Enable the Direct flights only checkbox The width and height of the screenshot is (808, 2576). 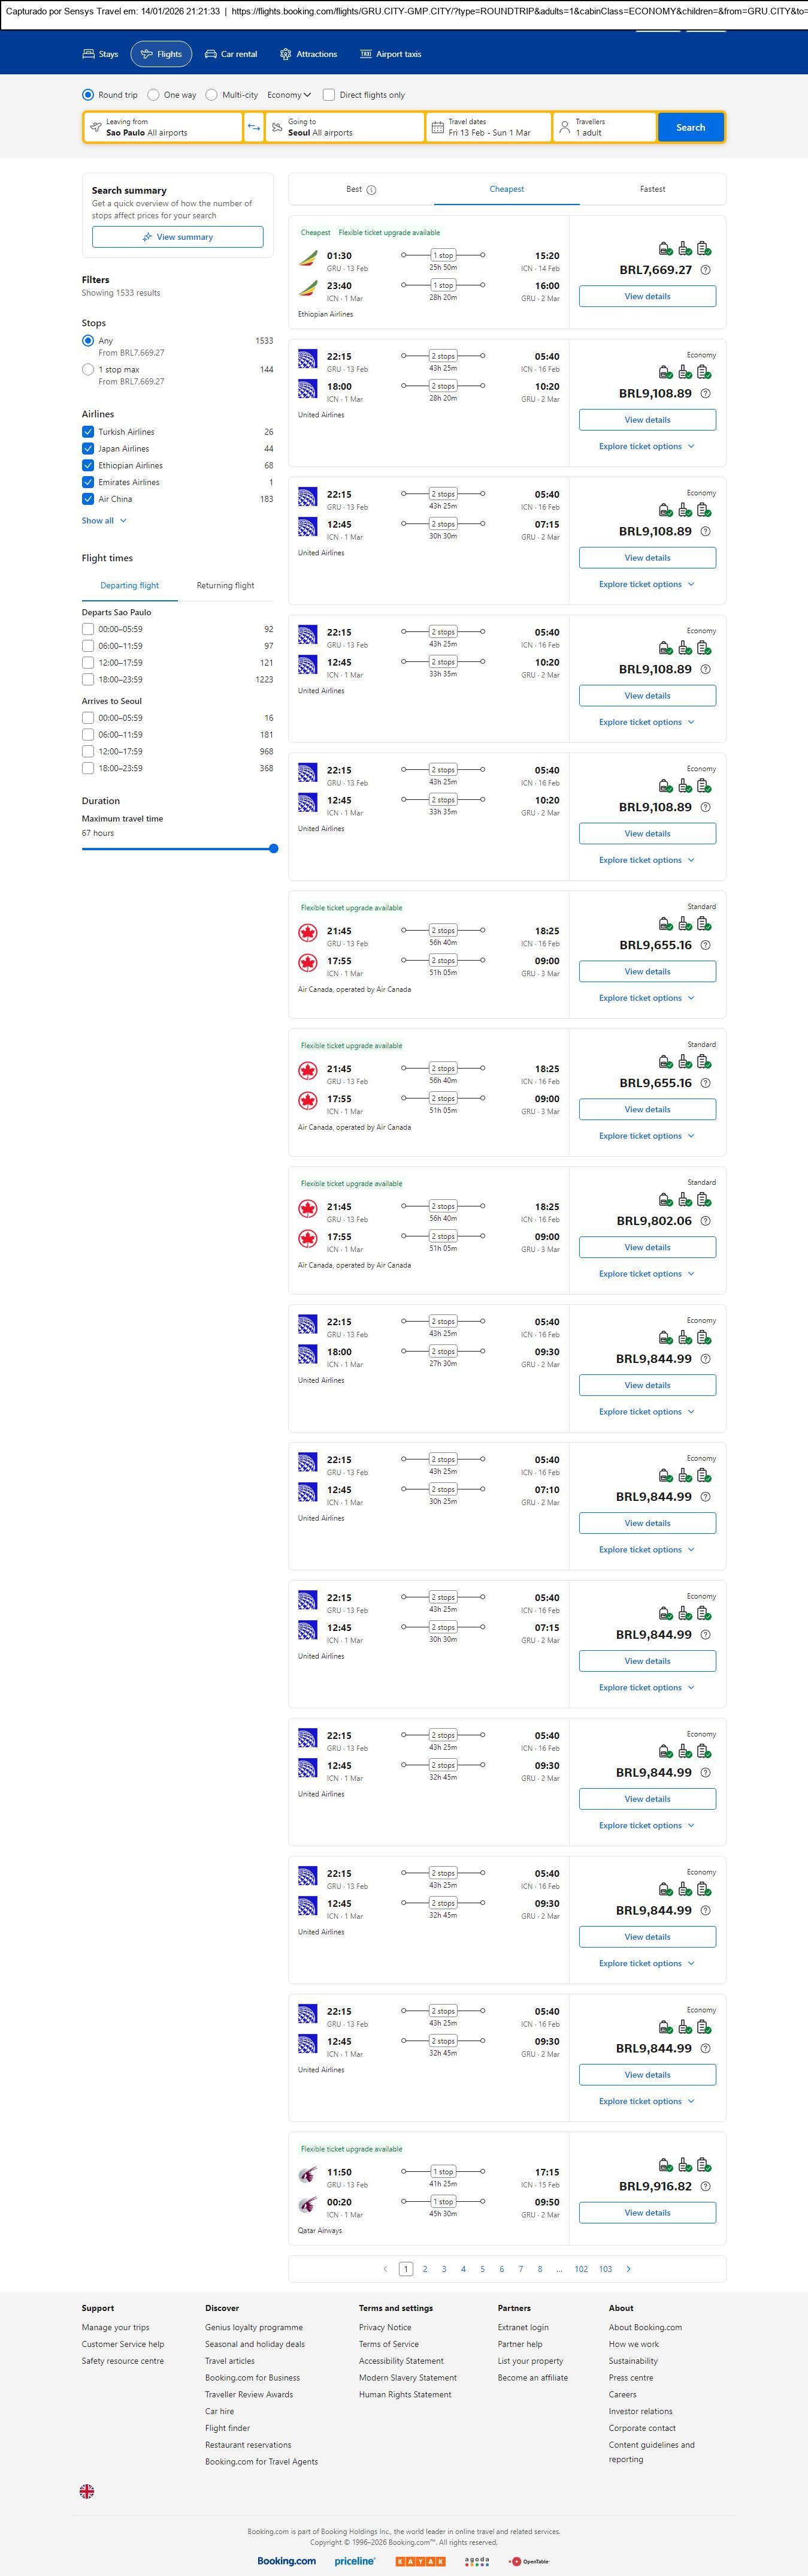point(329,95)
